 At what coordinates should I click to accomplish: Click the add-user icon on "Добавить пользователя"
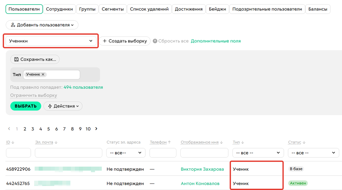[13, 25]
